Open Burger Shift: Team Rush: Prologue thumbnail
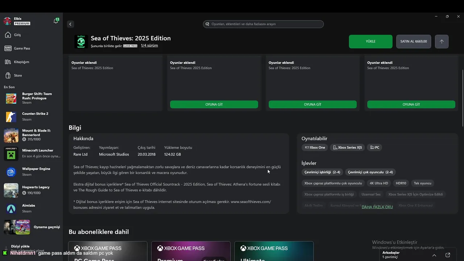The height and width of the screenshot is (261, 464). pos(11,98)
